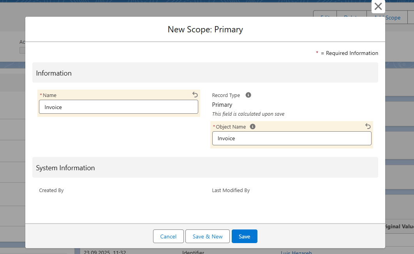Click the Last Modified By field label
Viewport: 414px width, 254px height.
[x=231, y=190]
